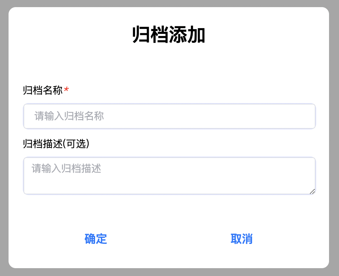Viewport: 339px width, 276px height.
Task: Click the 归档描述(可选) field label
Action: (x=56, y=144)
